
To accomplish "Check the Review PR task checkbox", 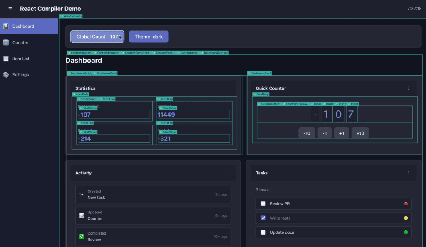I will tap(263, 204).
